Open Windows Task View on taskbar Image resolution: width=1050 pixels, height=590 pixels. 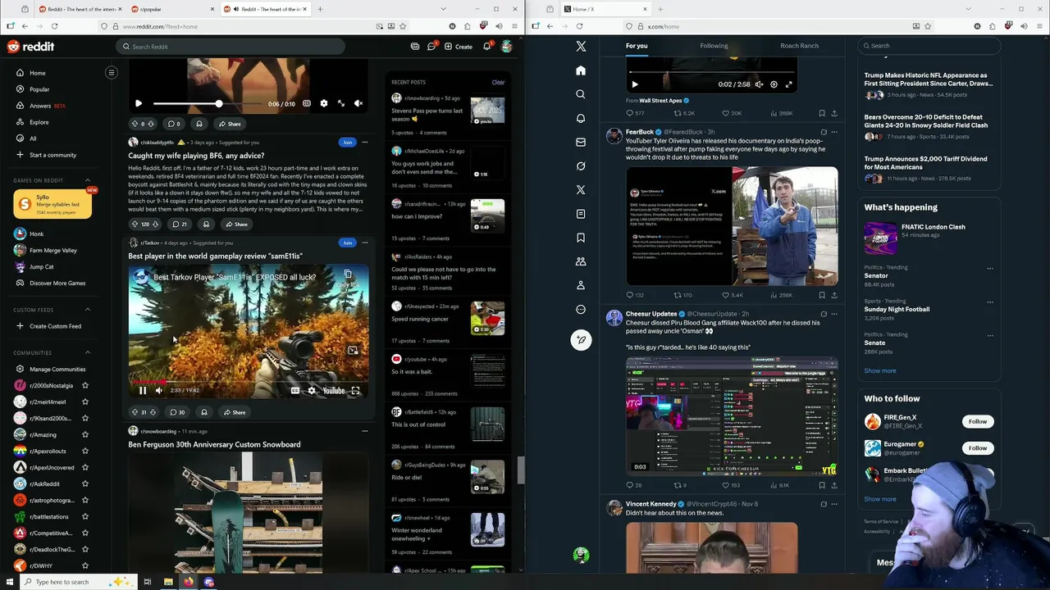click(x=148, y=582)
